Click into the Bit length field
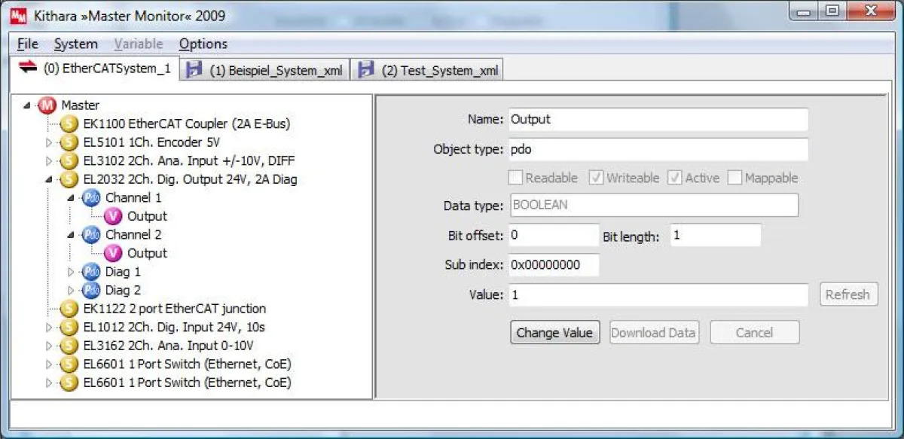904x439 pixels. [x=716, y=235]
